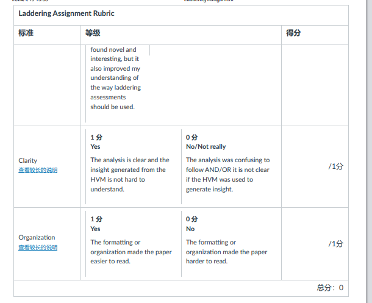Click the "paper easier to read" description
The image size is (372, 303).
tap(131, 252)
